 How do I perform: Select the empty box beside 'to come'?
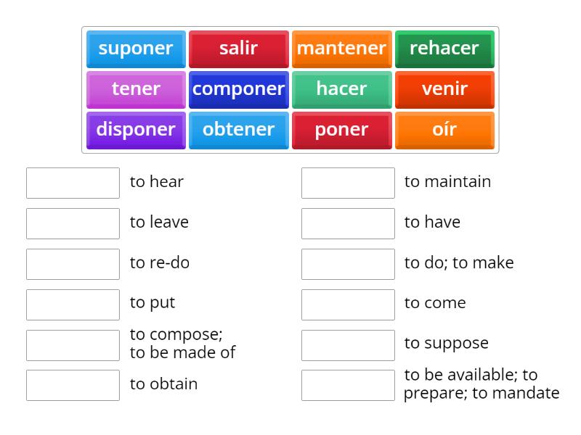[x=348, y=304]
